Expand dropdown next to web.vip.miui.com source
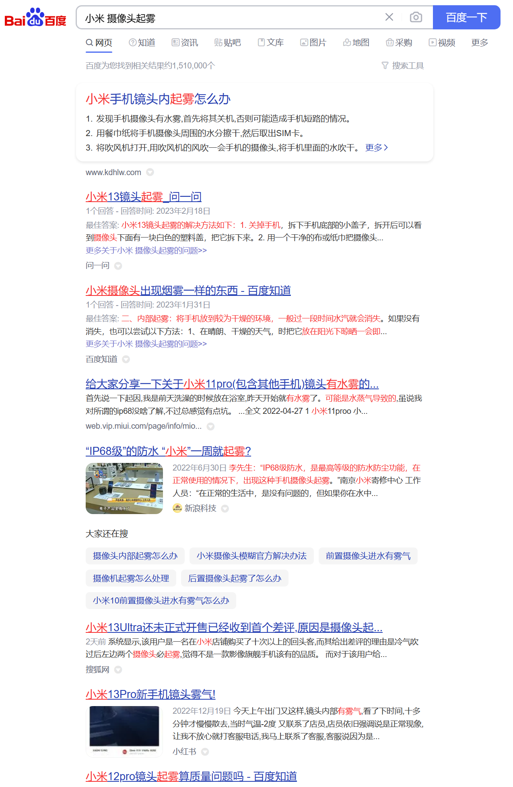513x787 pixels. coord(210,426)
